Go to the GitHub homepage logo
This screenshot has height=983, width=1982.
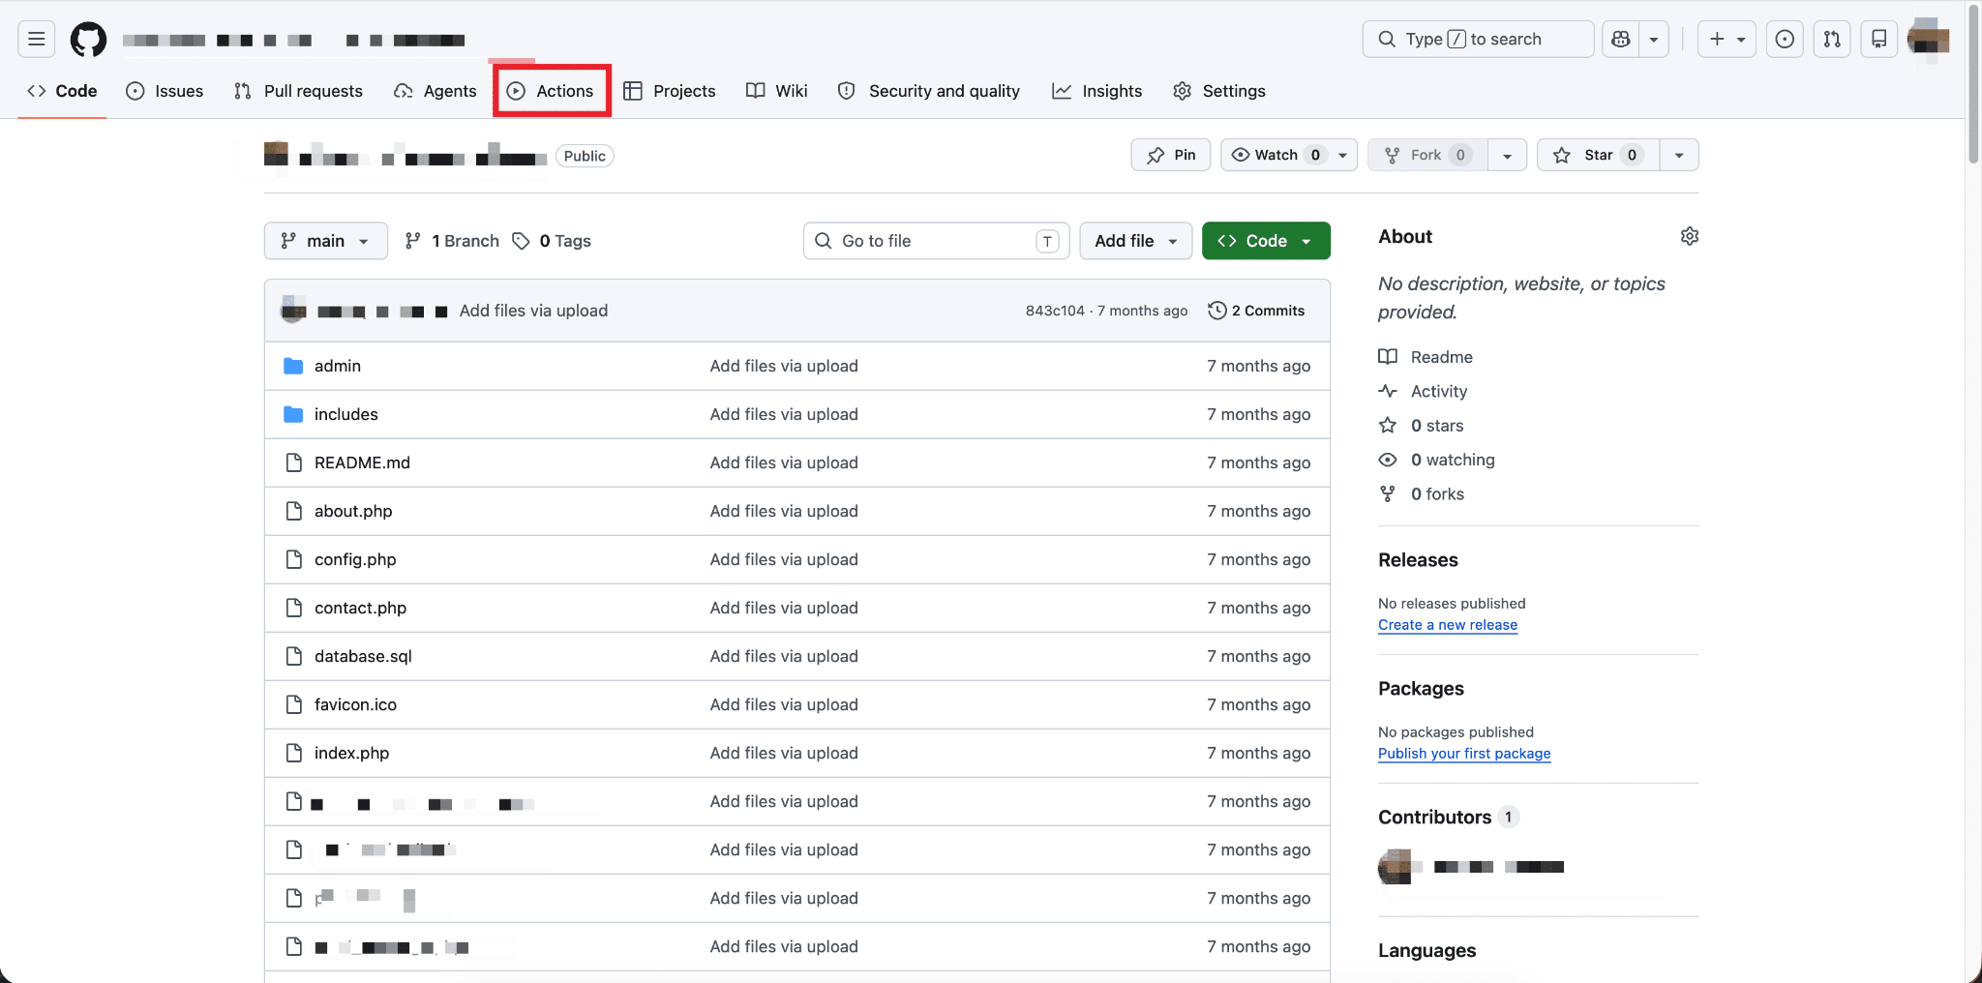click(x=89, y=40)
